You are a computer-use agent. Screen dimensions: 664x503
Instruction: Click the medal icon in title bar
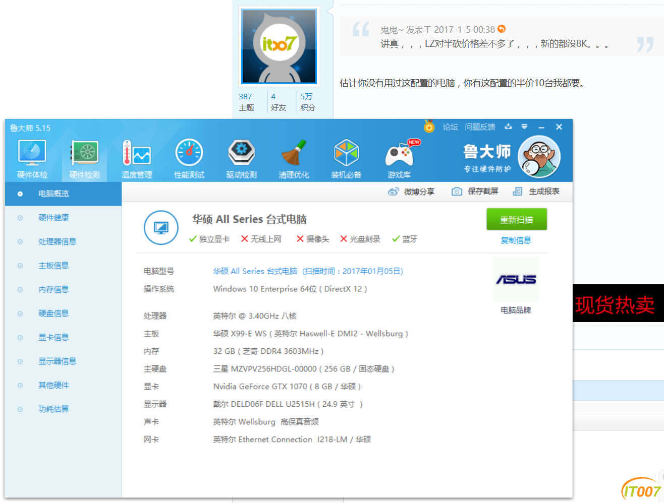click(x=429, y=127)
